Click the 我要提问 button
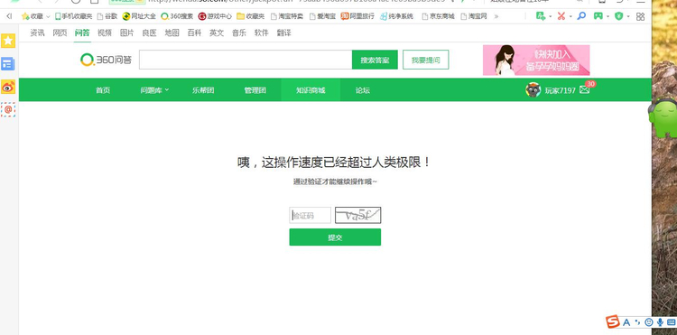 coord(426,60)
